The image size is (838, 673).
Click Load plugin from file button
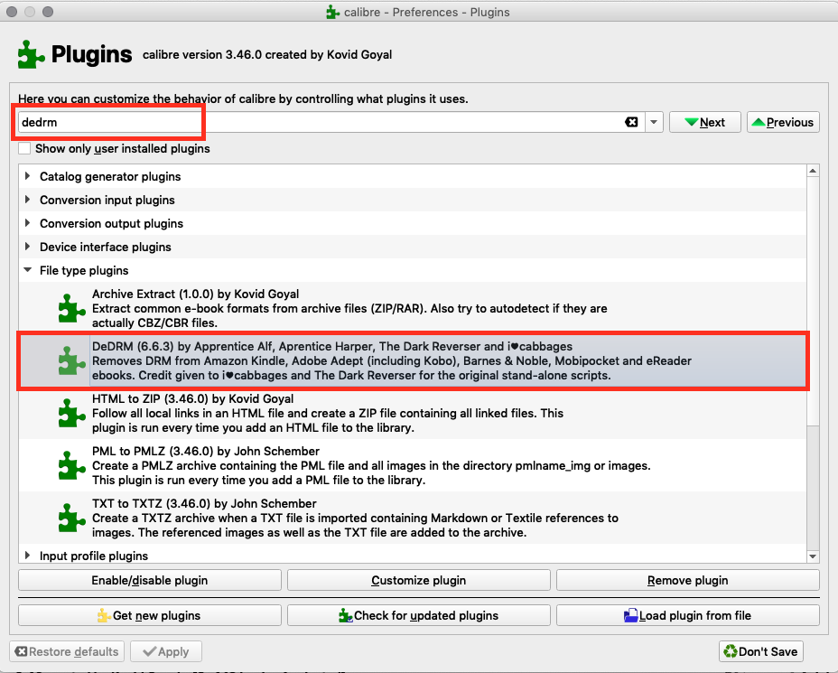(687, 615)
